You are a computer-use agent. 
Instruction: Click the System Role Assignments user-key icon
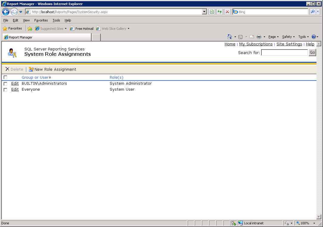[x=12, y=53]
